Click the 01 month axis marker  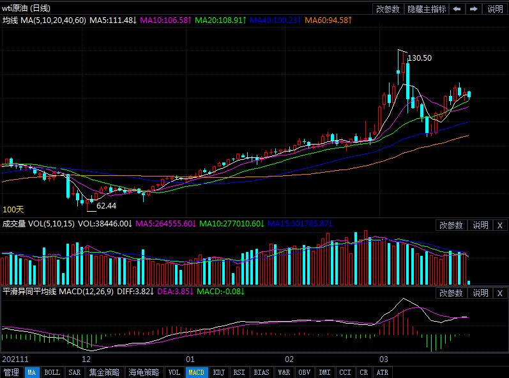point(190,359)
